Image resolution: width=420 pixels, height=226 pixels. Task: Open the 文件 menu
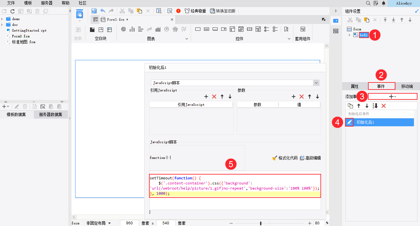point(11,3)
